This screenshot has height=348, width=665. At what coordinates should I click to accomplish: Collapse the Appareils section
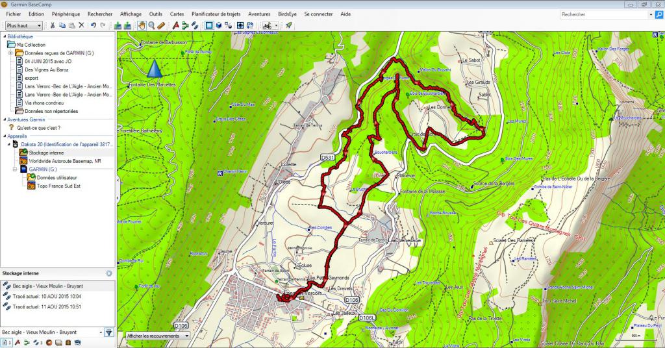5,136
